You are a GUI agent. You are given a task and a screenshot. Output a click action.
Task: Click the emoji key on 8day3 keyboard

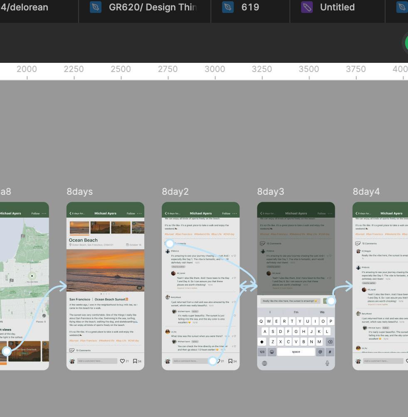click(x=272, y=352)
